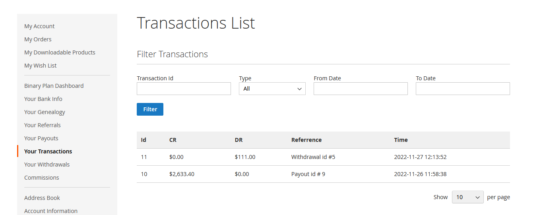Focus the Transaction Id input field
545x215 pixels.
point(184,89)
